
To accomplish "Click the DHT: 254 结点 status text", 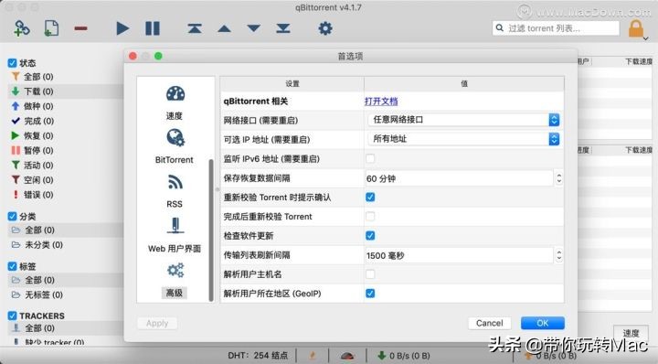I will coord(258,356).
